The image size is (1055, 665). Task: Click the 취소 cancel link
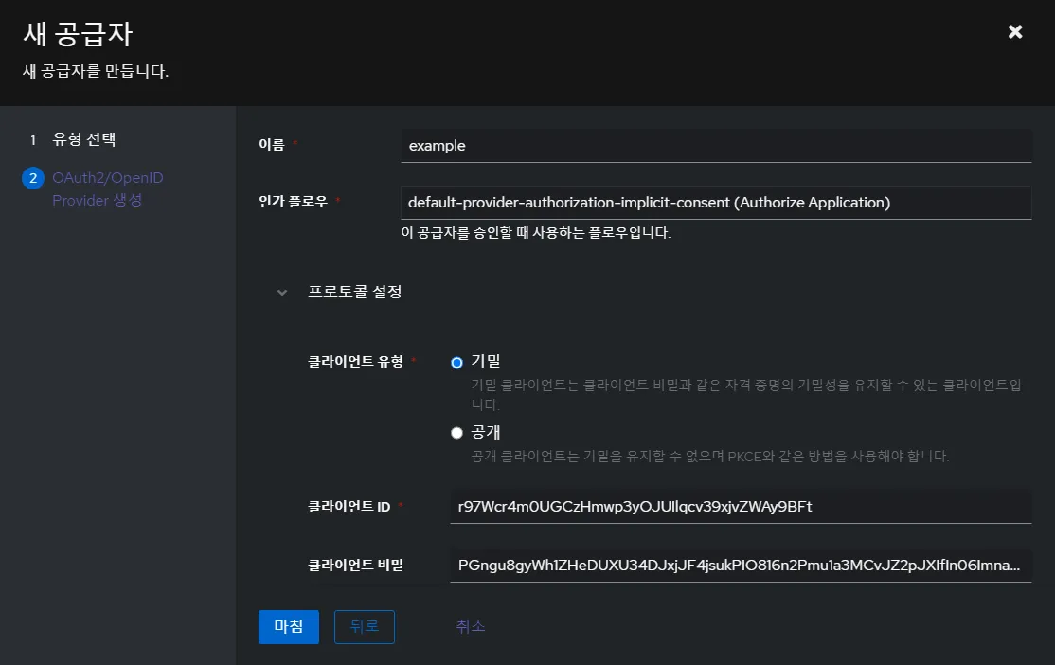point(471,626)
